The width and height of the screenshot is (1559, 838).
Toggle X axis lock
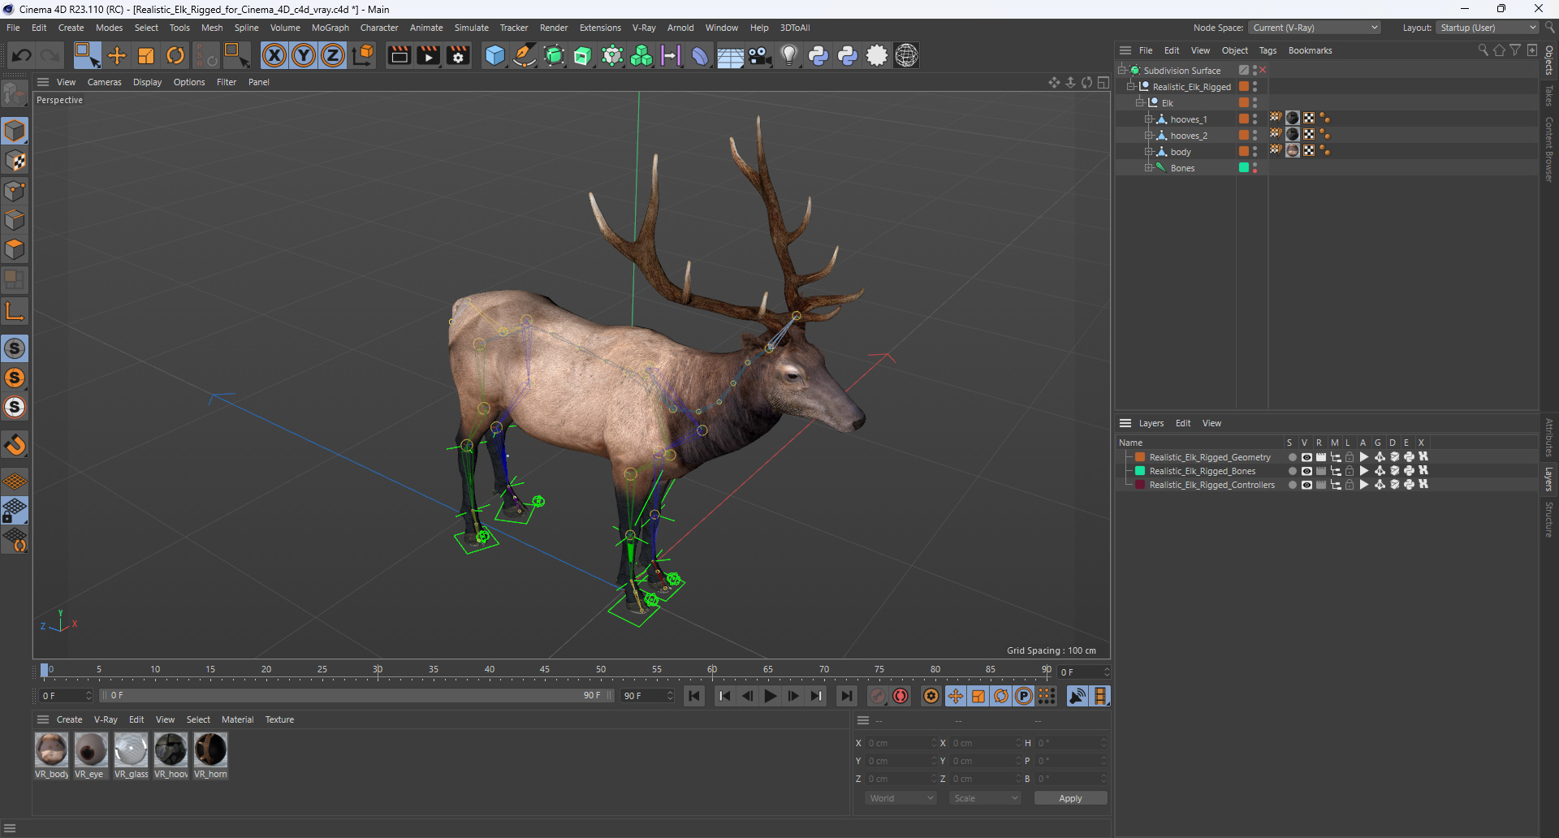274,55
